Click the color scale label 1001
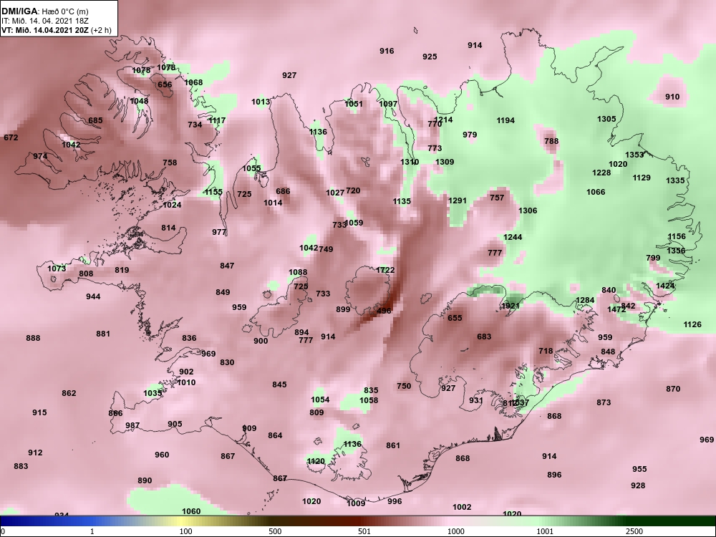This screenshot has width=716, height=537. point(545,531)
